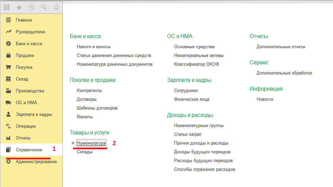Click the Главное hamburger icon
Image resolution: width=333 pixels, height=187 pixels.
(8, 20)
